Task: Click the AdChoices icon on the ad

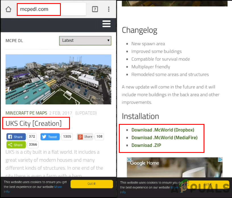Action: (220, 159)
